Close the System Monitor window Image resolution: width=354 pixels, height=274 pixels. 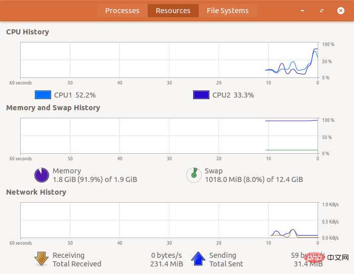click(x=340, y=11)
